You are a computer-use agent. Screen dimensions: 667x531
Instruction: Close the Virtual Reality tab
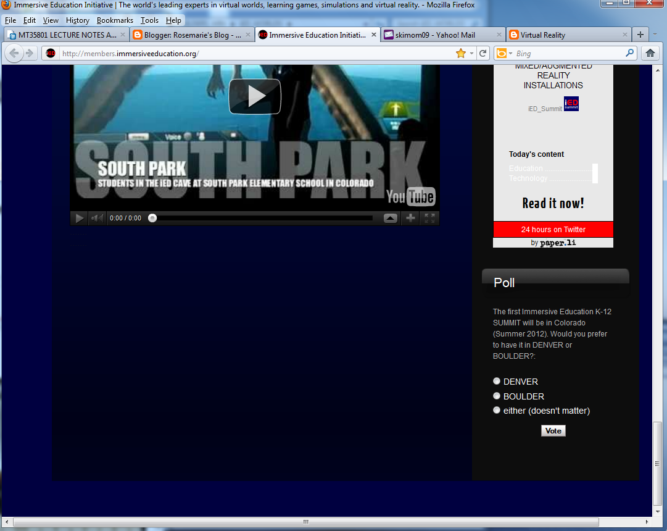(x=625, y=35)
